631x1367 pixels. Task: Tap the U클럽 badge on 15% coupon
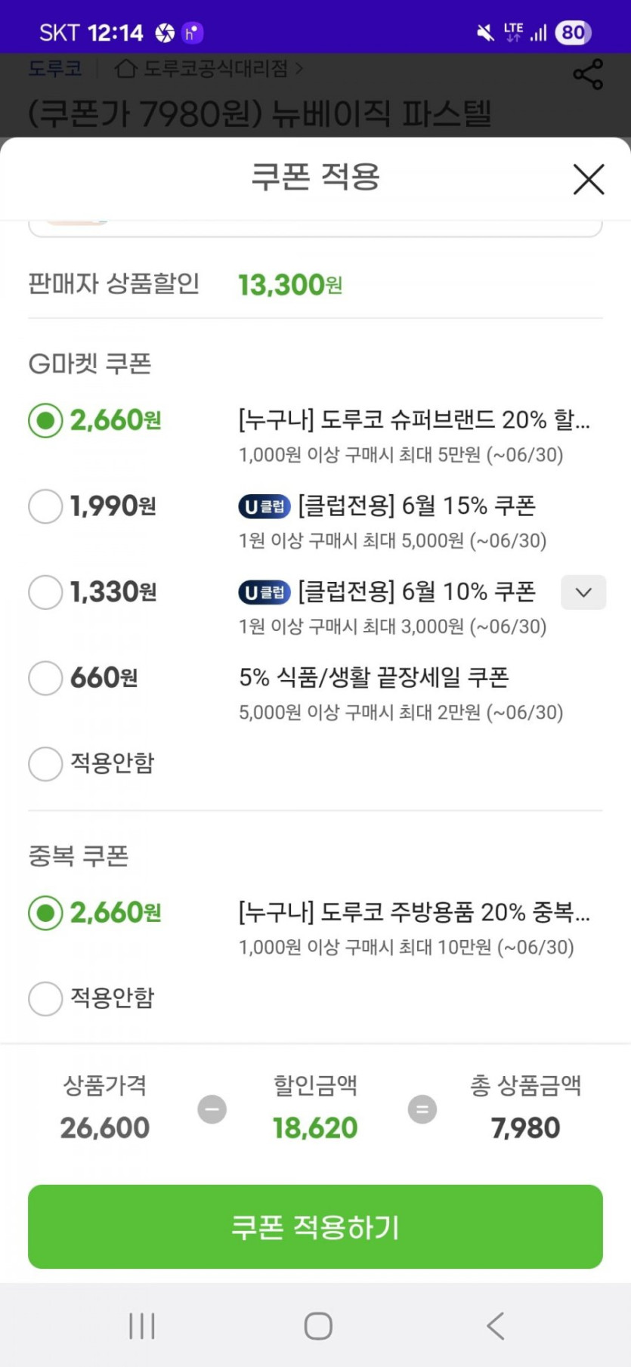click(264, 506)
